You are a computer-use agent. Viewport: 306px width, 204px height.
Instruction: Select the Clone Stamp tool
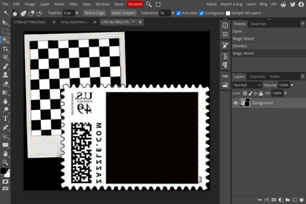tap(5, 75)
